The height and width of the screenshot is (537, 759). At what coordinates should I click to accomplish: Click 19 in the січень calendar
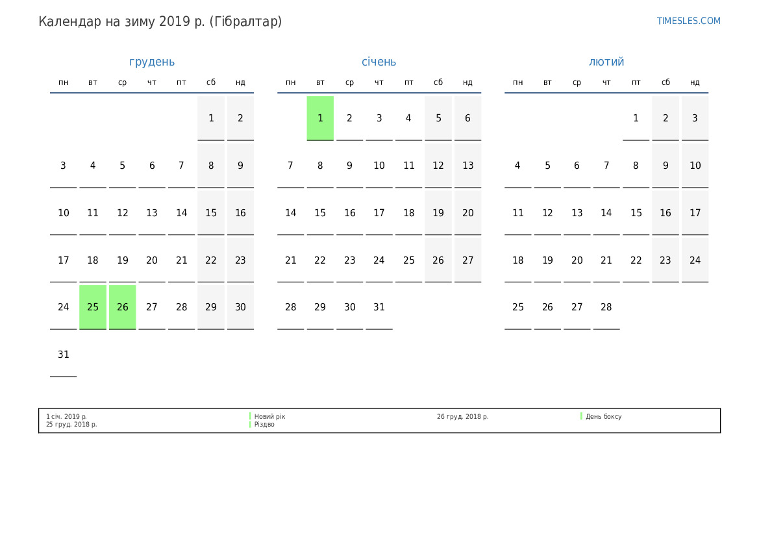point(438,212)
